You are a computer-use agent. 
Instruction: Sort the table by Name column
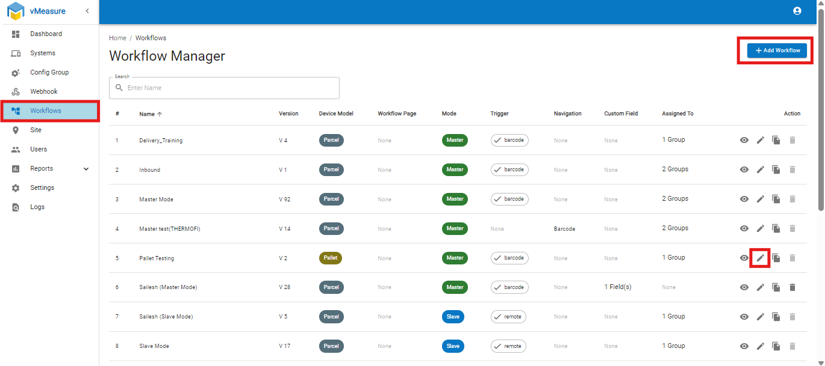tap(151, 114)
